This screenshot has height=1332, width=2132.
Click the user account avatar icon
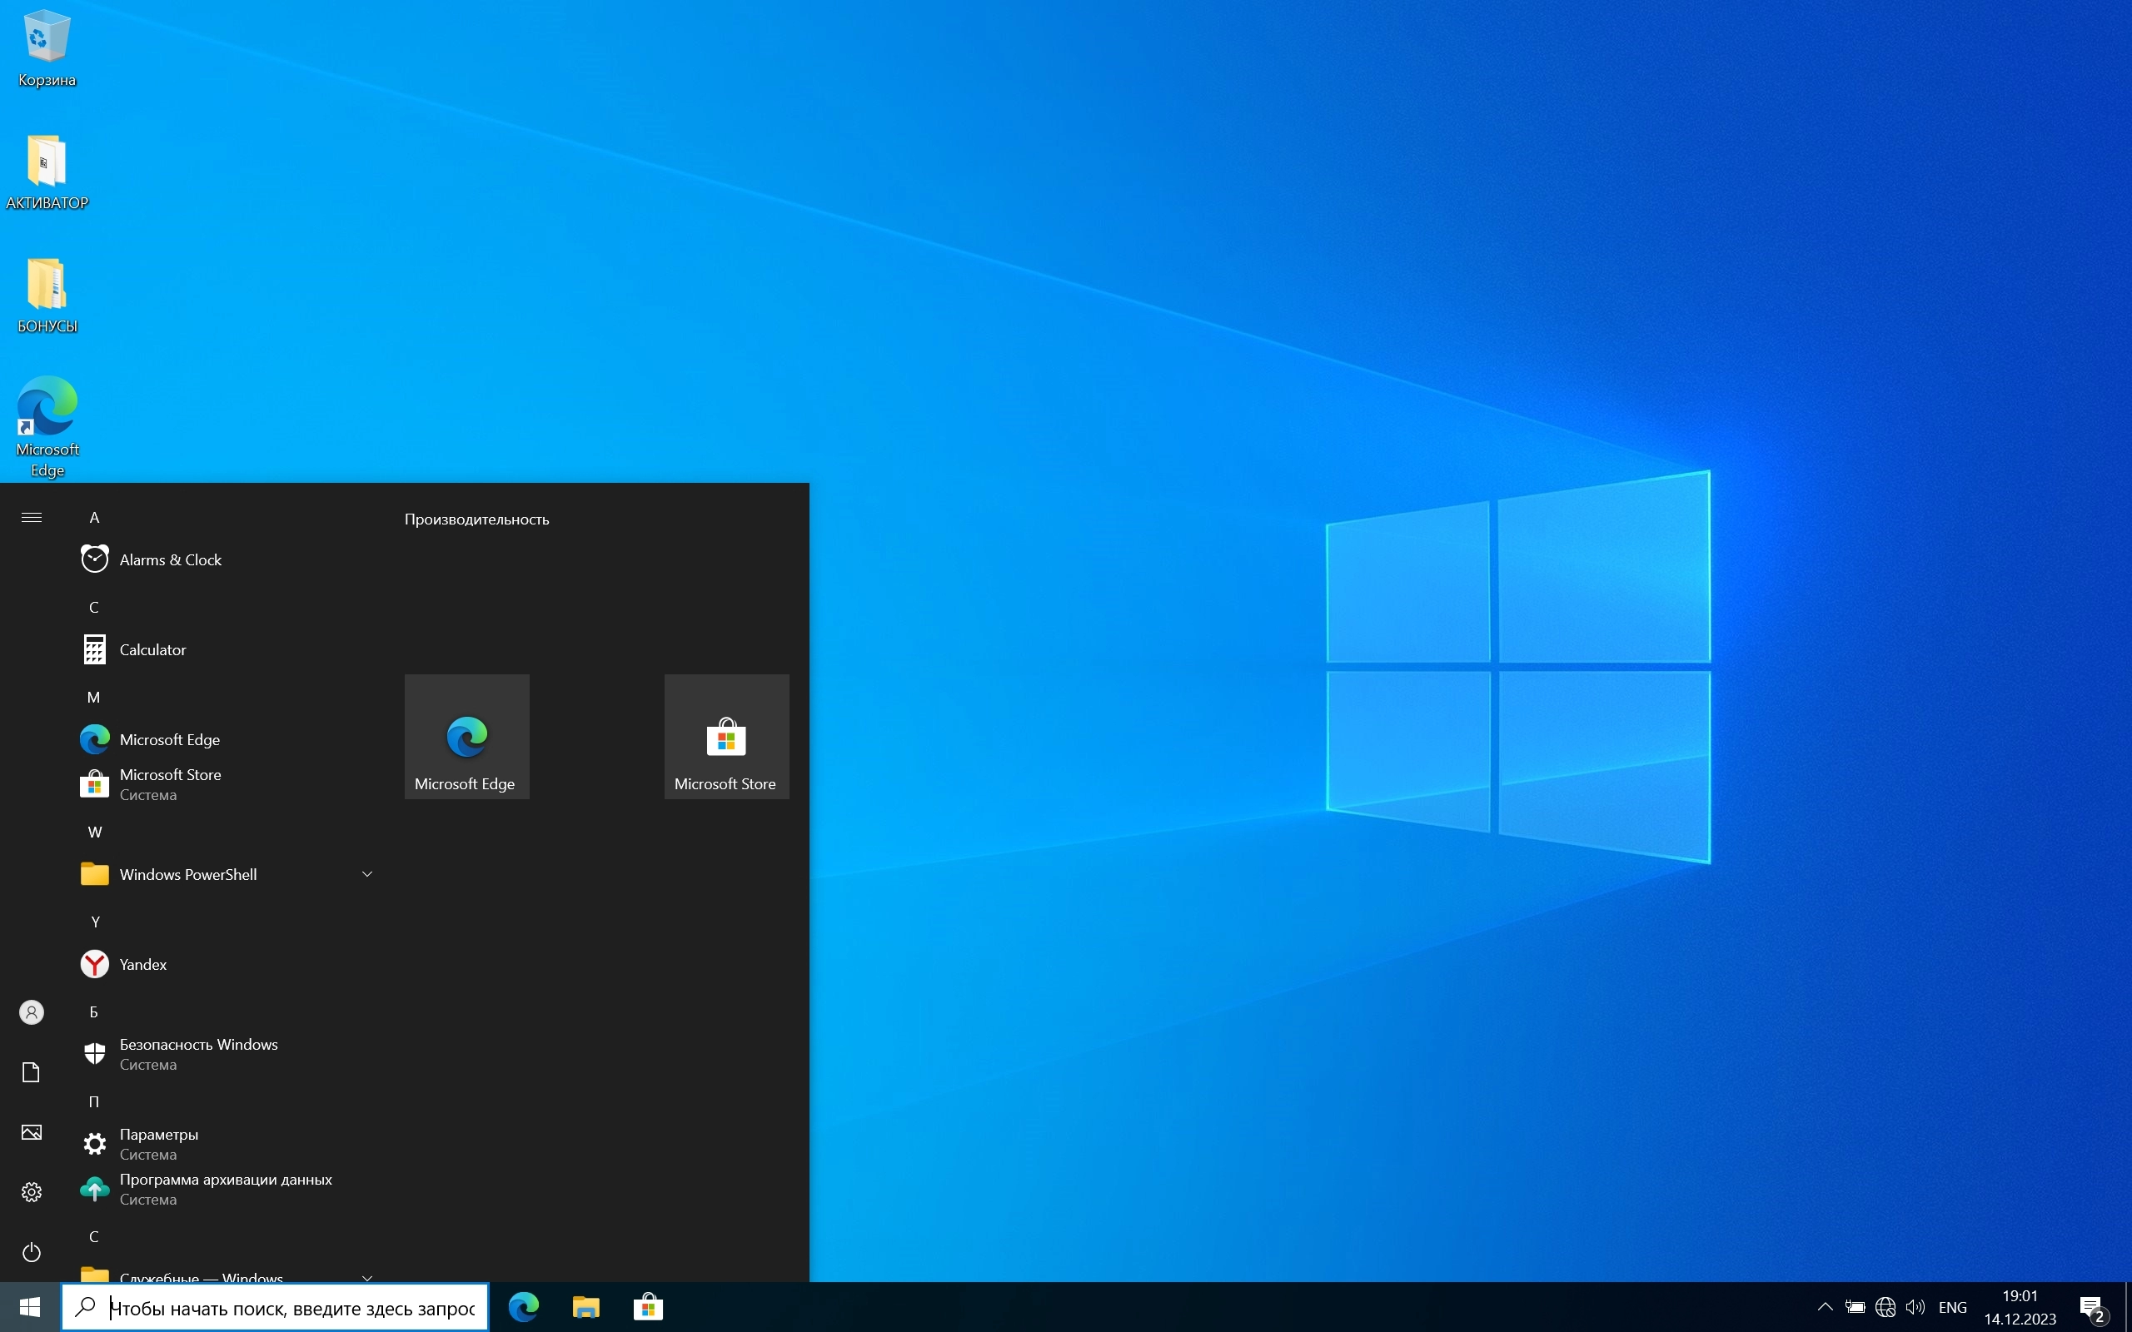(x=32, y=1012)
